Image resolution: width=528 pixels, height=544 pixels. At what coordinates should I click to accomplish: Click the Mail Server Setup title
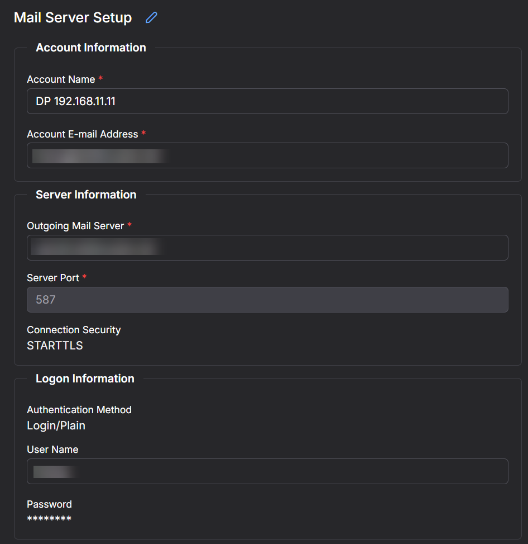point(73,17)
